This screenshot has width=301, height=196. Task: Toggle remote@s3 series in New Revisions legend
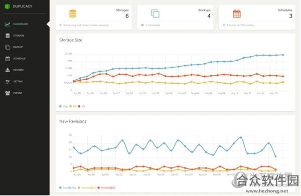[106, 187]
